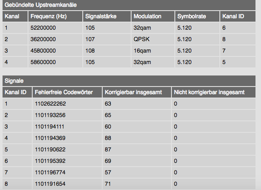Select the Signale section title bar
Viewport: 261px width, 190px height.
tap(15, 81)
